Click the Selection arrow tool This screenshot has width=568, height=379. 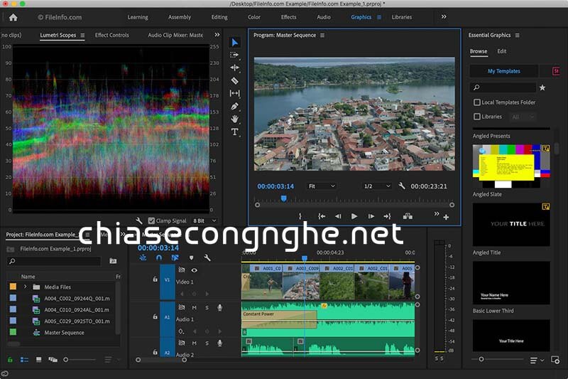[235, 42]
